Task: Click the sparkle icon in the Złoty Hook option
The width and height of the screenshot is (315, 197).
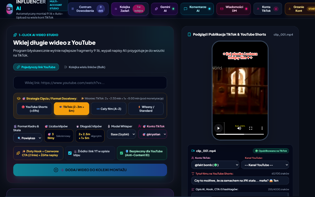Action: pos(18,153)
